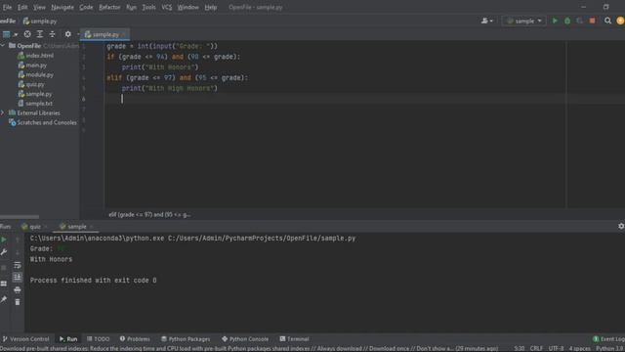The image size is (625, 352).
Task: Open the Run tool window button
Action: pyautogui.click(x=68, y=339)
